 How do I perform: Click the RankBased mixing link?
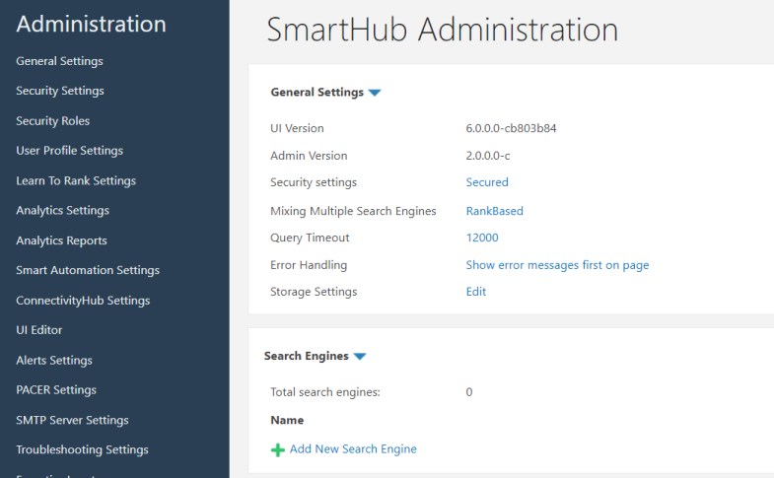494,210
